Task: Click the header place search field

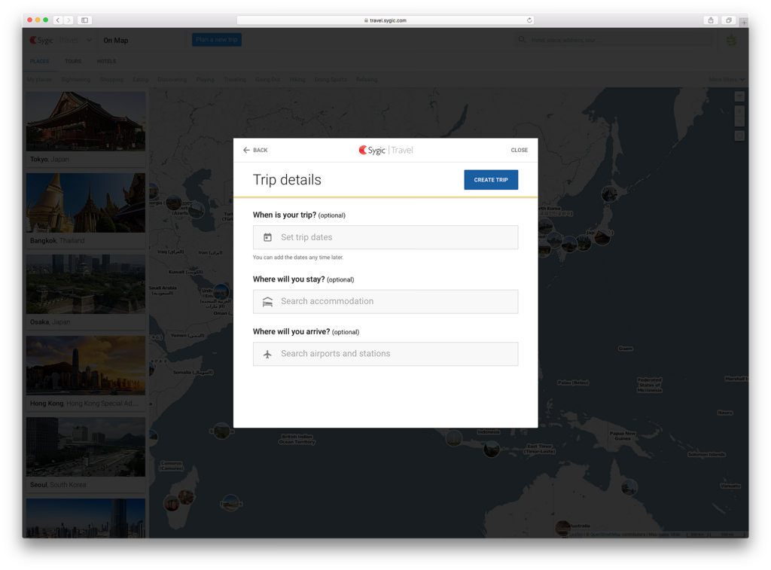Action: (x=614, y=40)
